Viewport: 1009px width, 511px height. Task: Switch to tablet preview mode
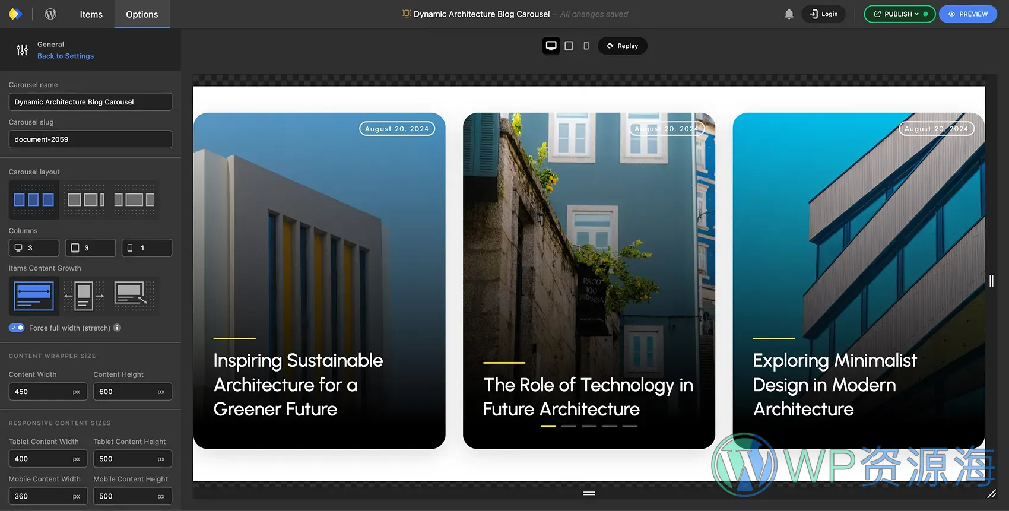click(x=569, y=46)
